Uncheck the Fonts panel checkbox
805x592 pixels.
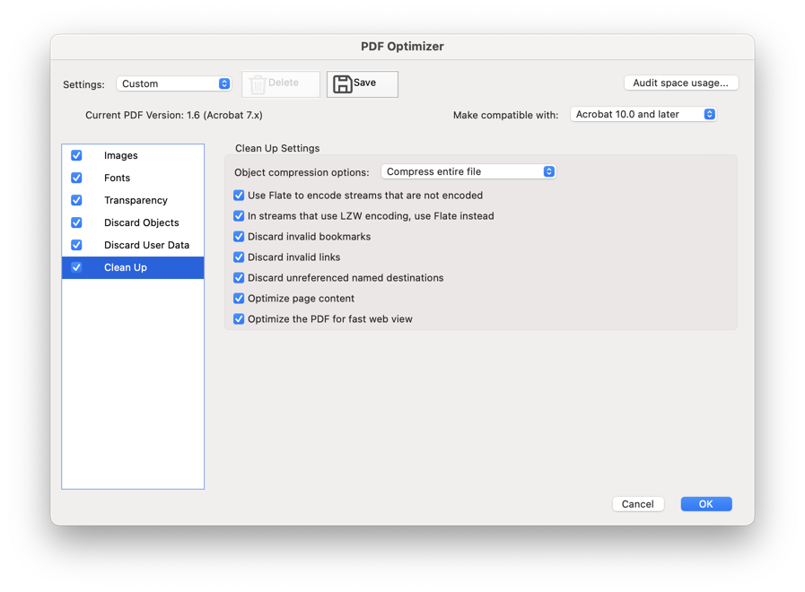click(76, 178)
